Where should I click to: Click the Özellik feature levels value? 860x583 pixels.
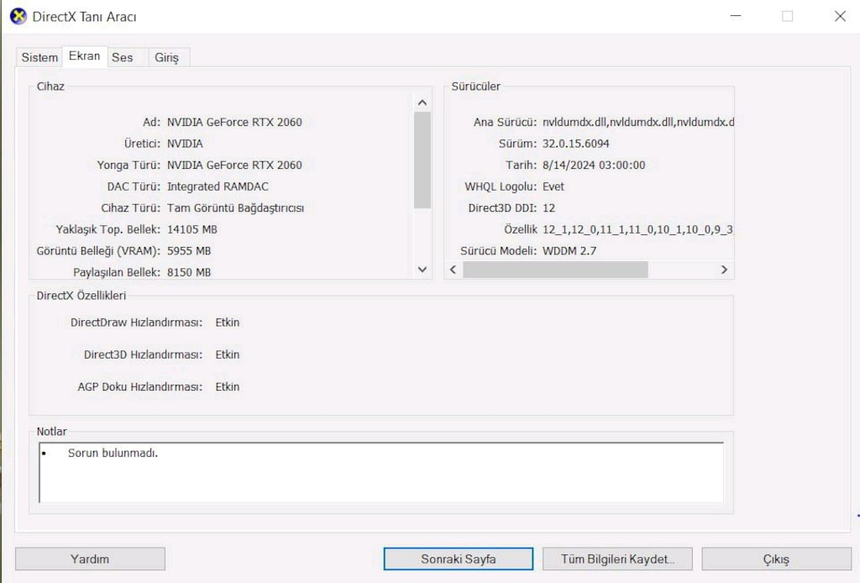(638, 229)
